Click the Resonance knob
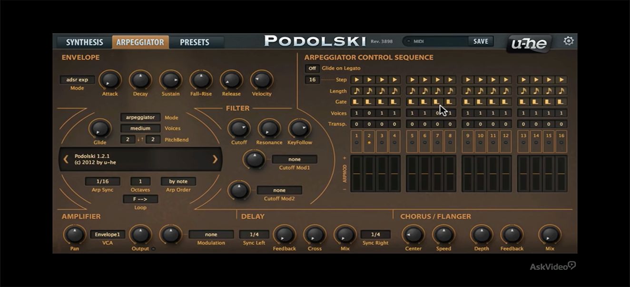630x287 pixels. click(269, 128)
